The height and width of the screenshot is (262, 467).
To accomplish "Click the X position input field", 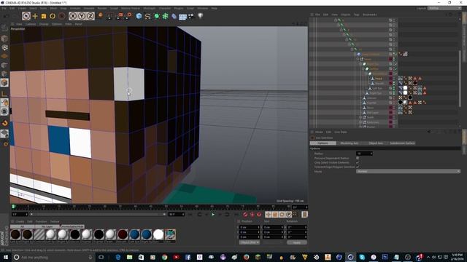I will click(x=250, y=227).
